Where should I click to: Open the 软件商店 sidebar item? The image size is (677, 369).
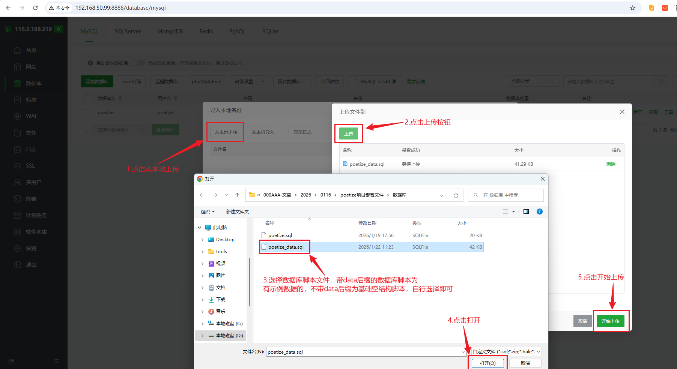click(x=36, y=232)
